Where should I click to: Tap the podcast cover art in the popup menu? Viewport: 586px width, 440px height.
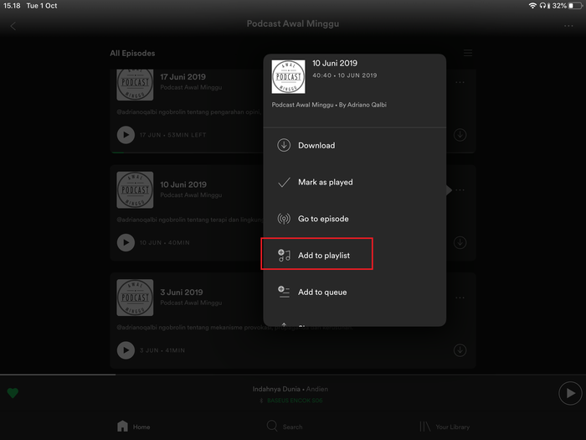288,77
